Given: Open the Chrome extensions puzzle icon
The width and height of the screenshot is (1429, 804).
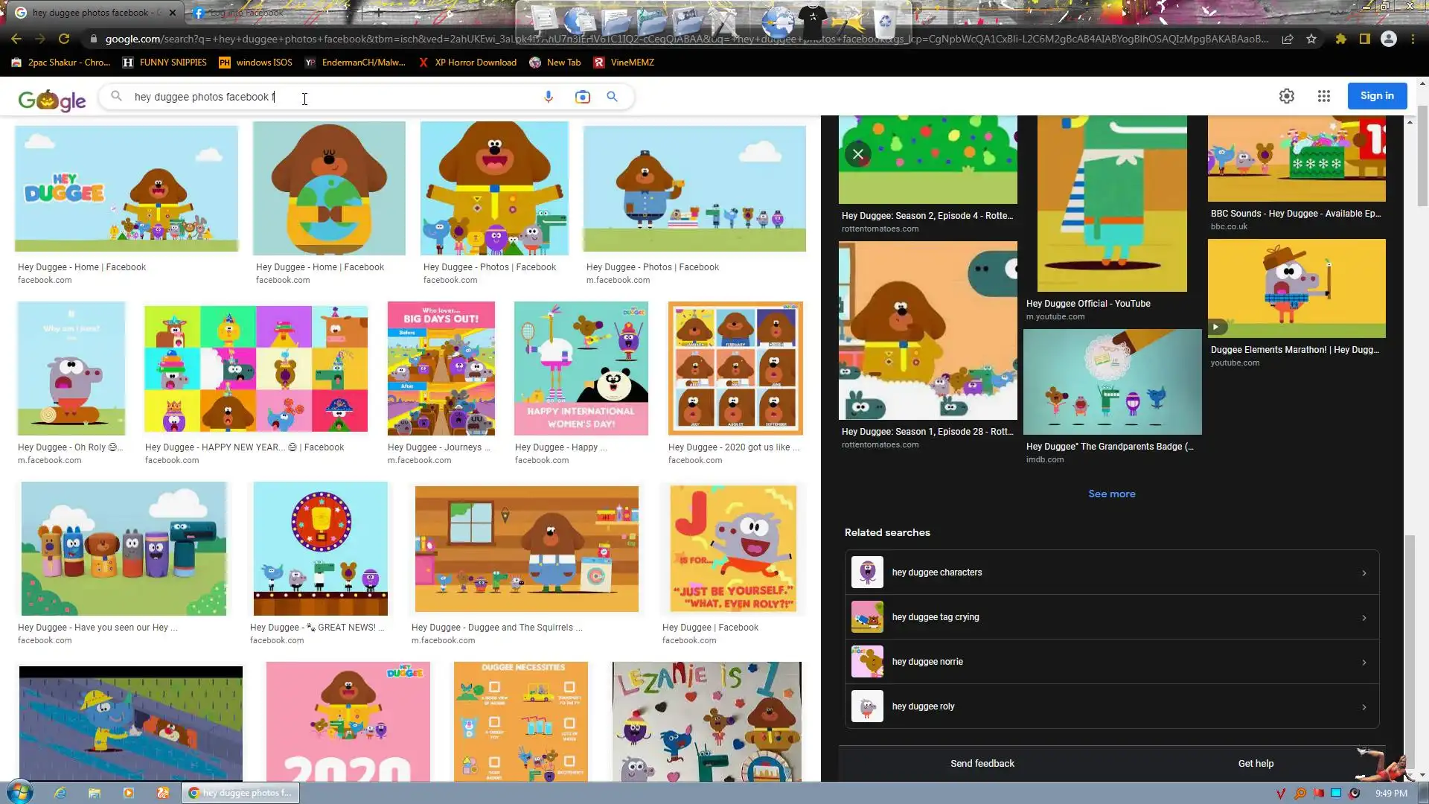Looking at the screenshot, I should (x=1340, y=39).
